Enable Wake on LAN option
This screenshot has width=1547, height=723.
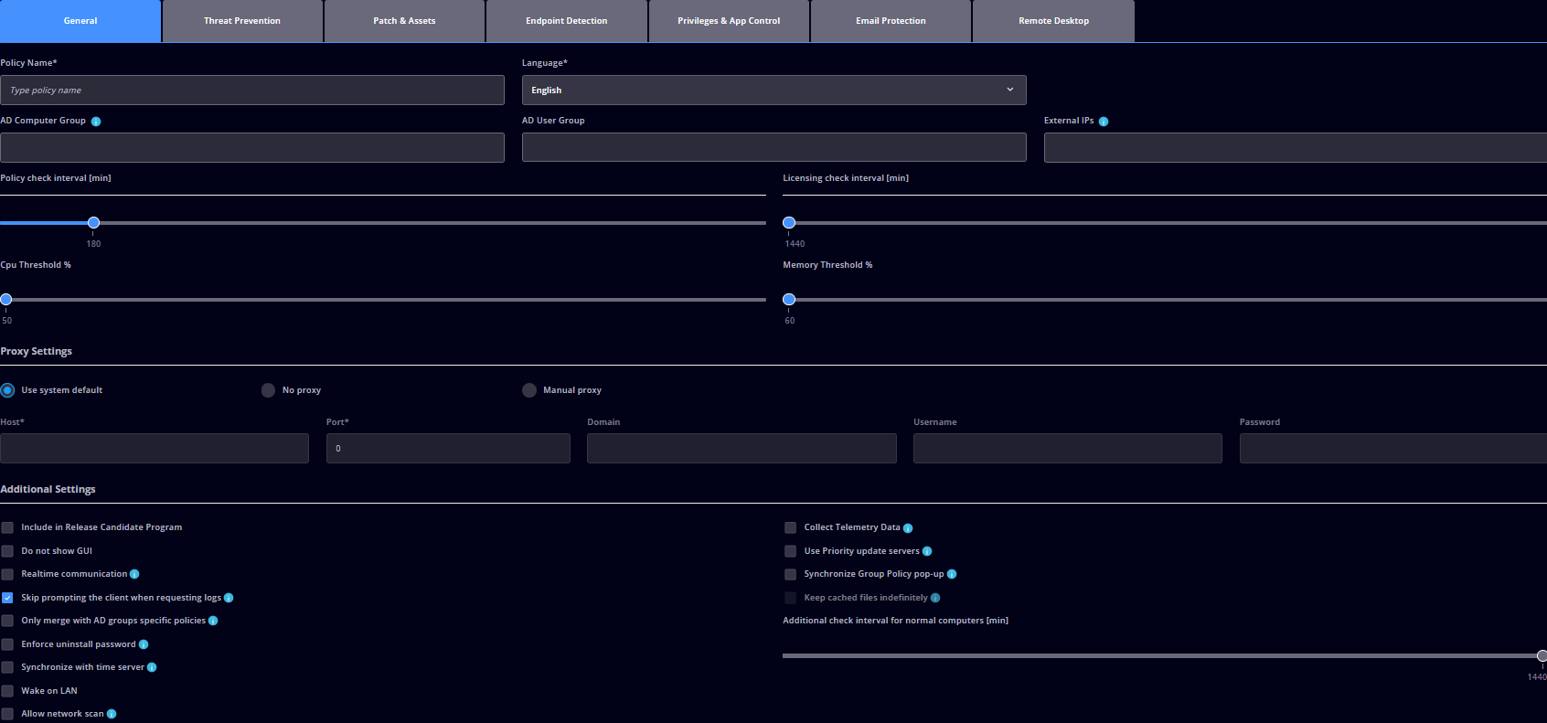7,691
